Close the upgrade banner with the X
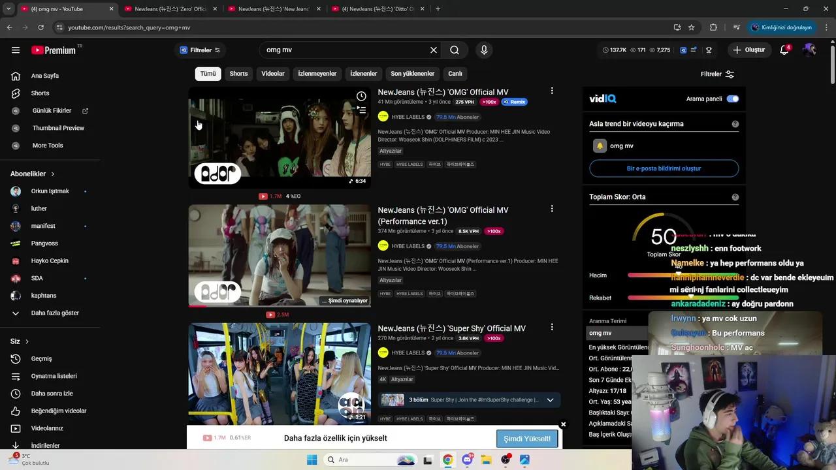The height and width of the screenshot is (470, 836). coord(563,424)
